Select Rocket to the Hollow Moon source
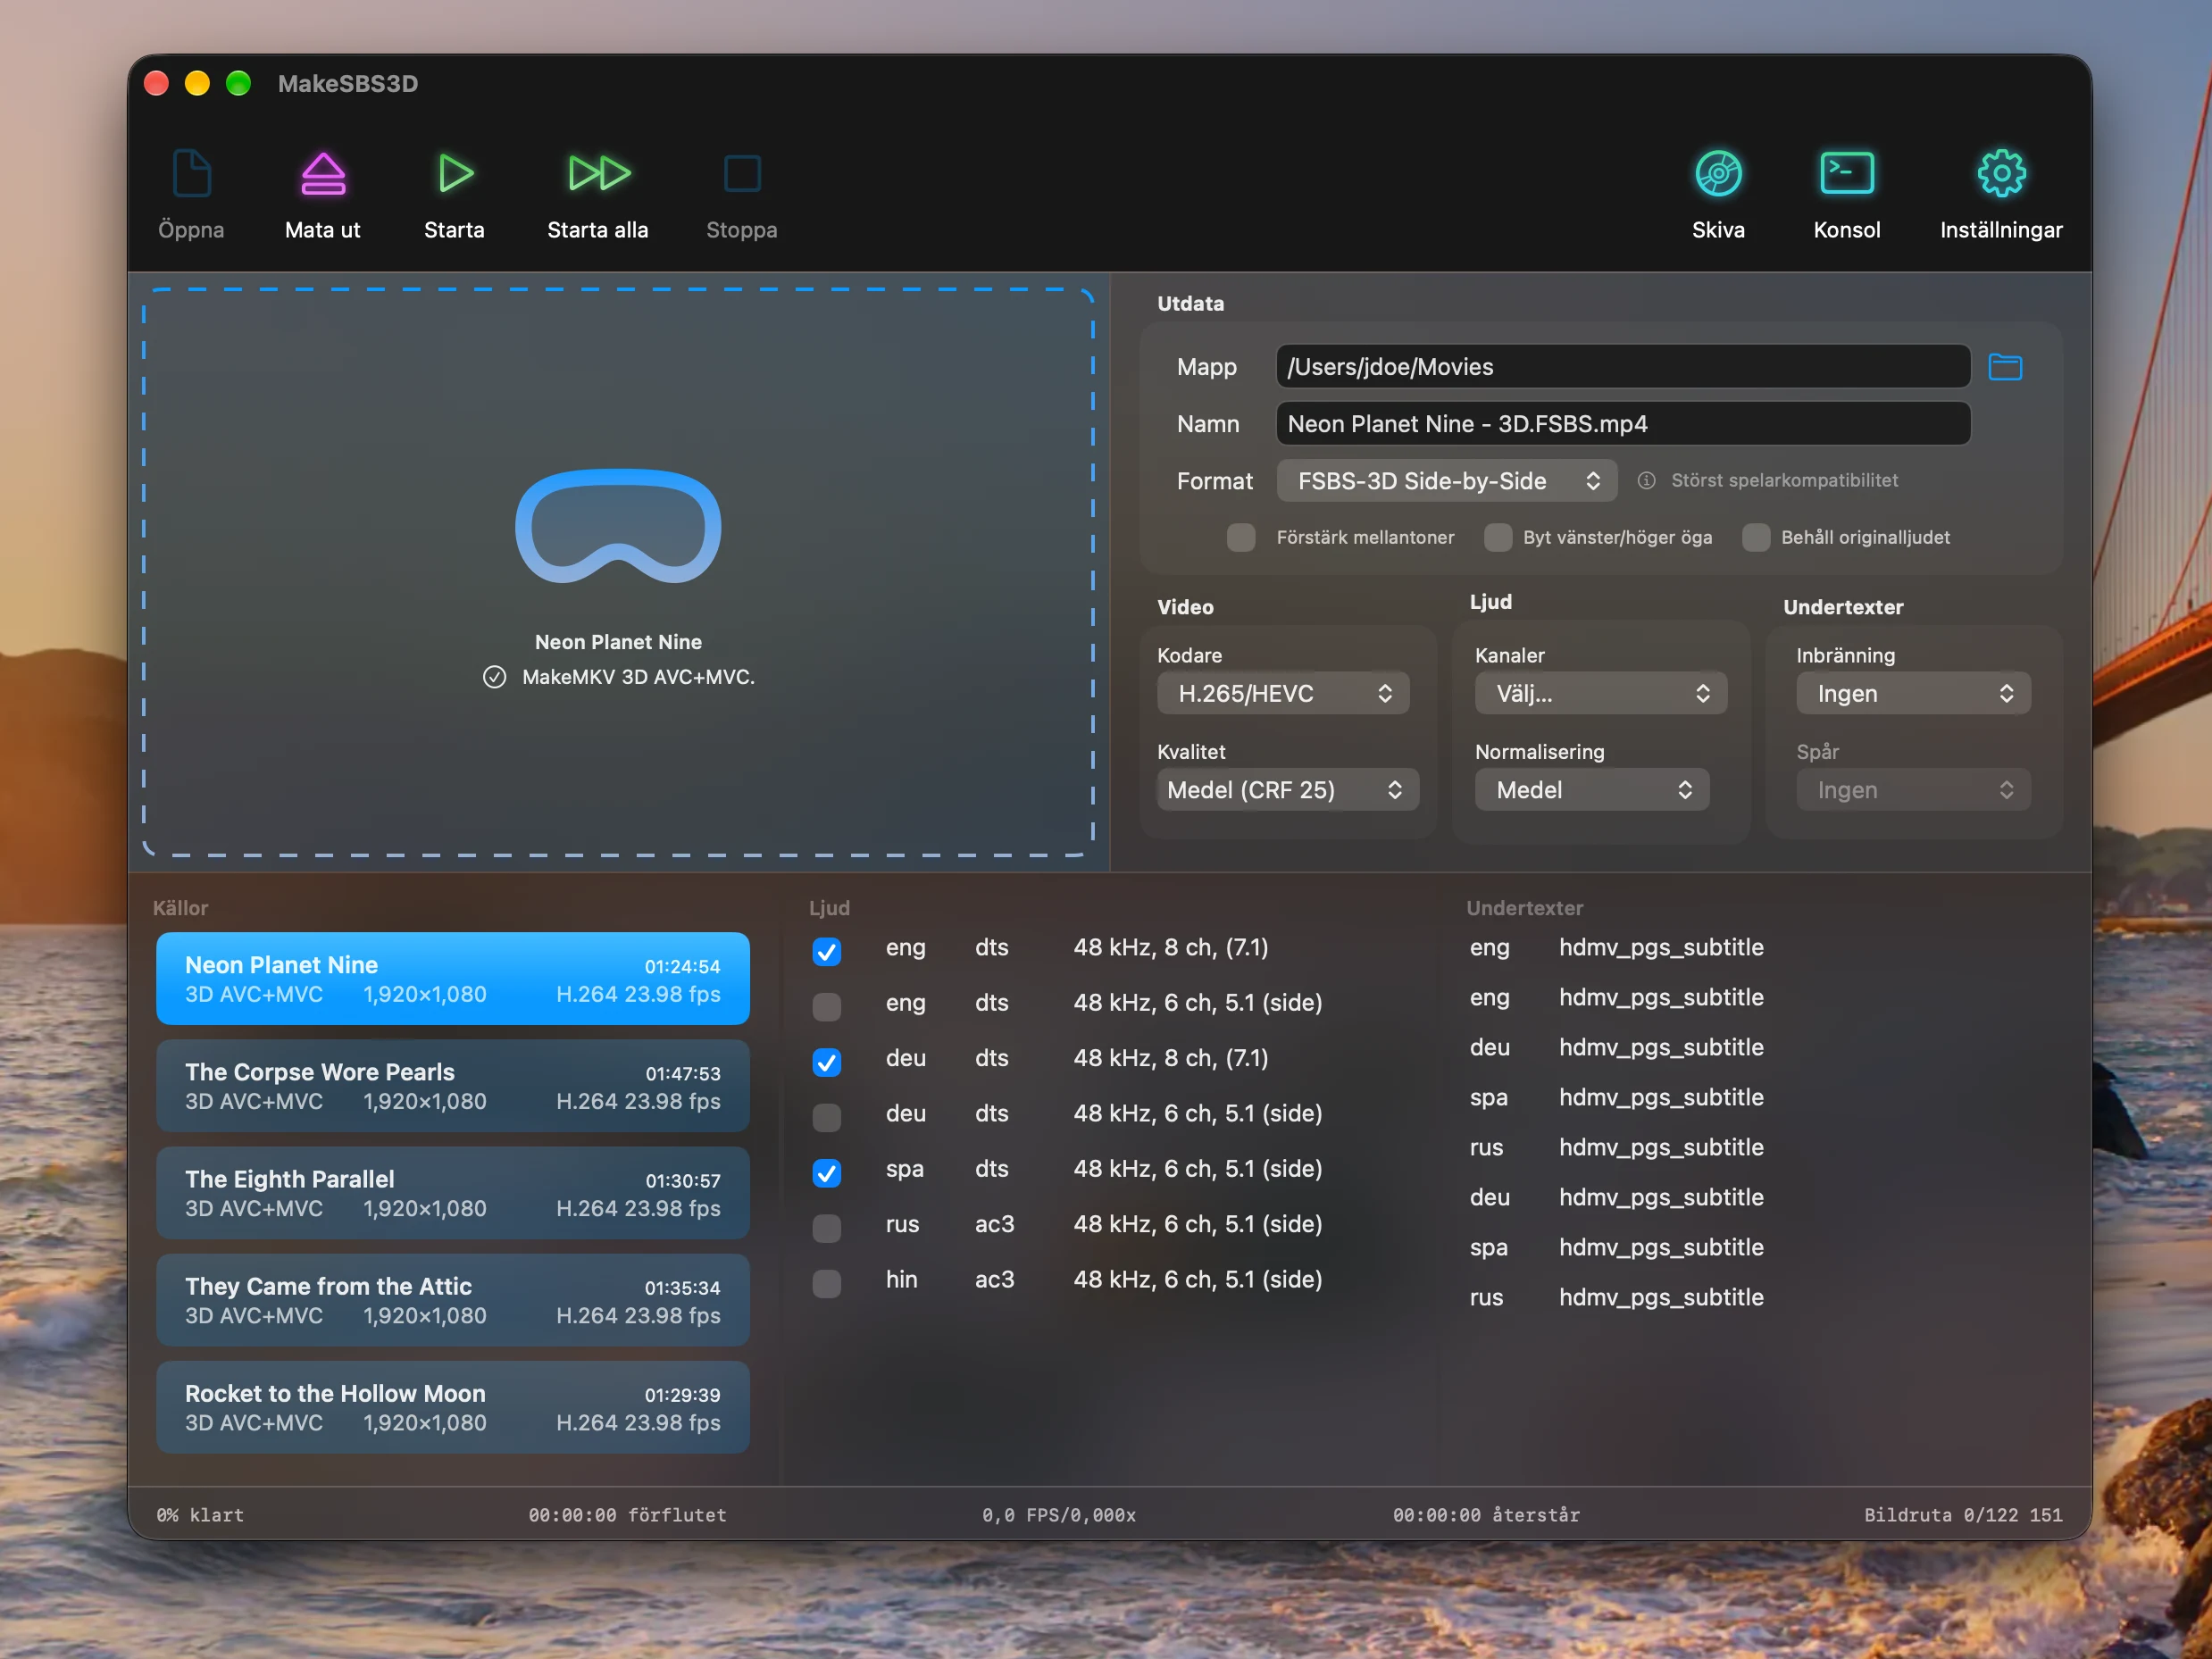The image size is (2212, 1659). 453,1407
